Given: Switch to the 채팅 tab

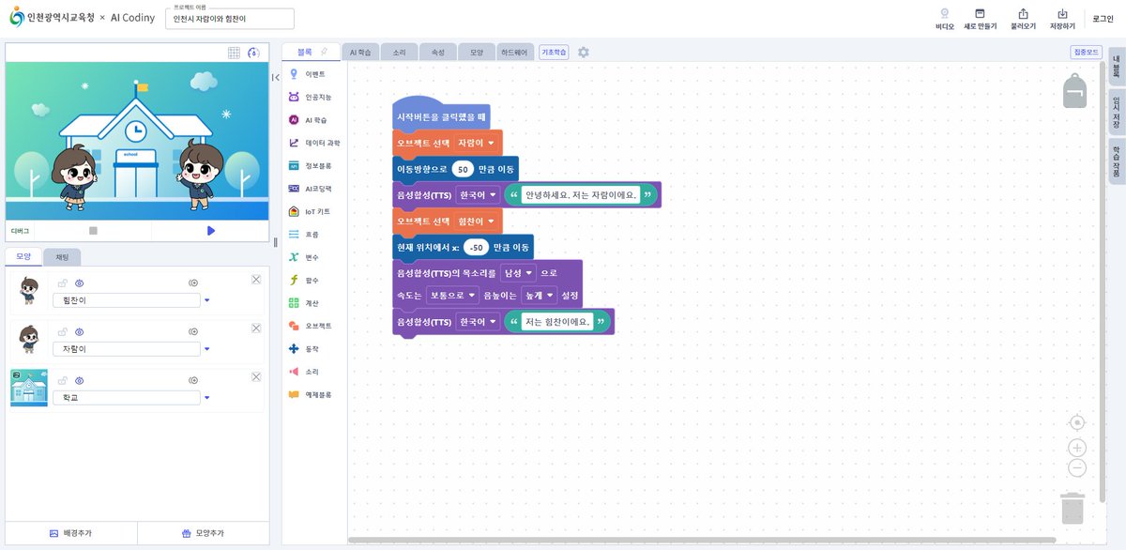Looking at the screenshot, I should point(62,257).
